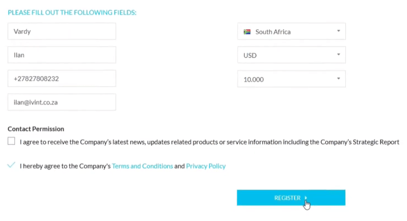Open the South Africa country dropdown
This screenshot has width=407, height=221.
click(291, 31)
